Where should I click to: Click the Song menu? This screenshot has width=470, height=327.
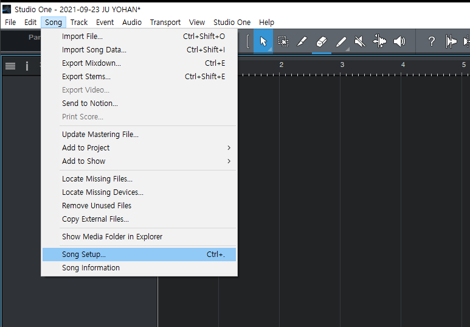click(54, 22)
